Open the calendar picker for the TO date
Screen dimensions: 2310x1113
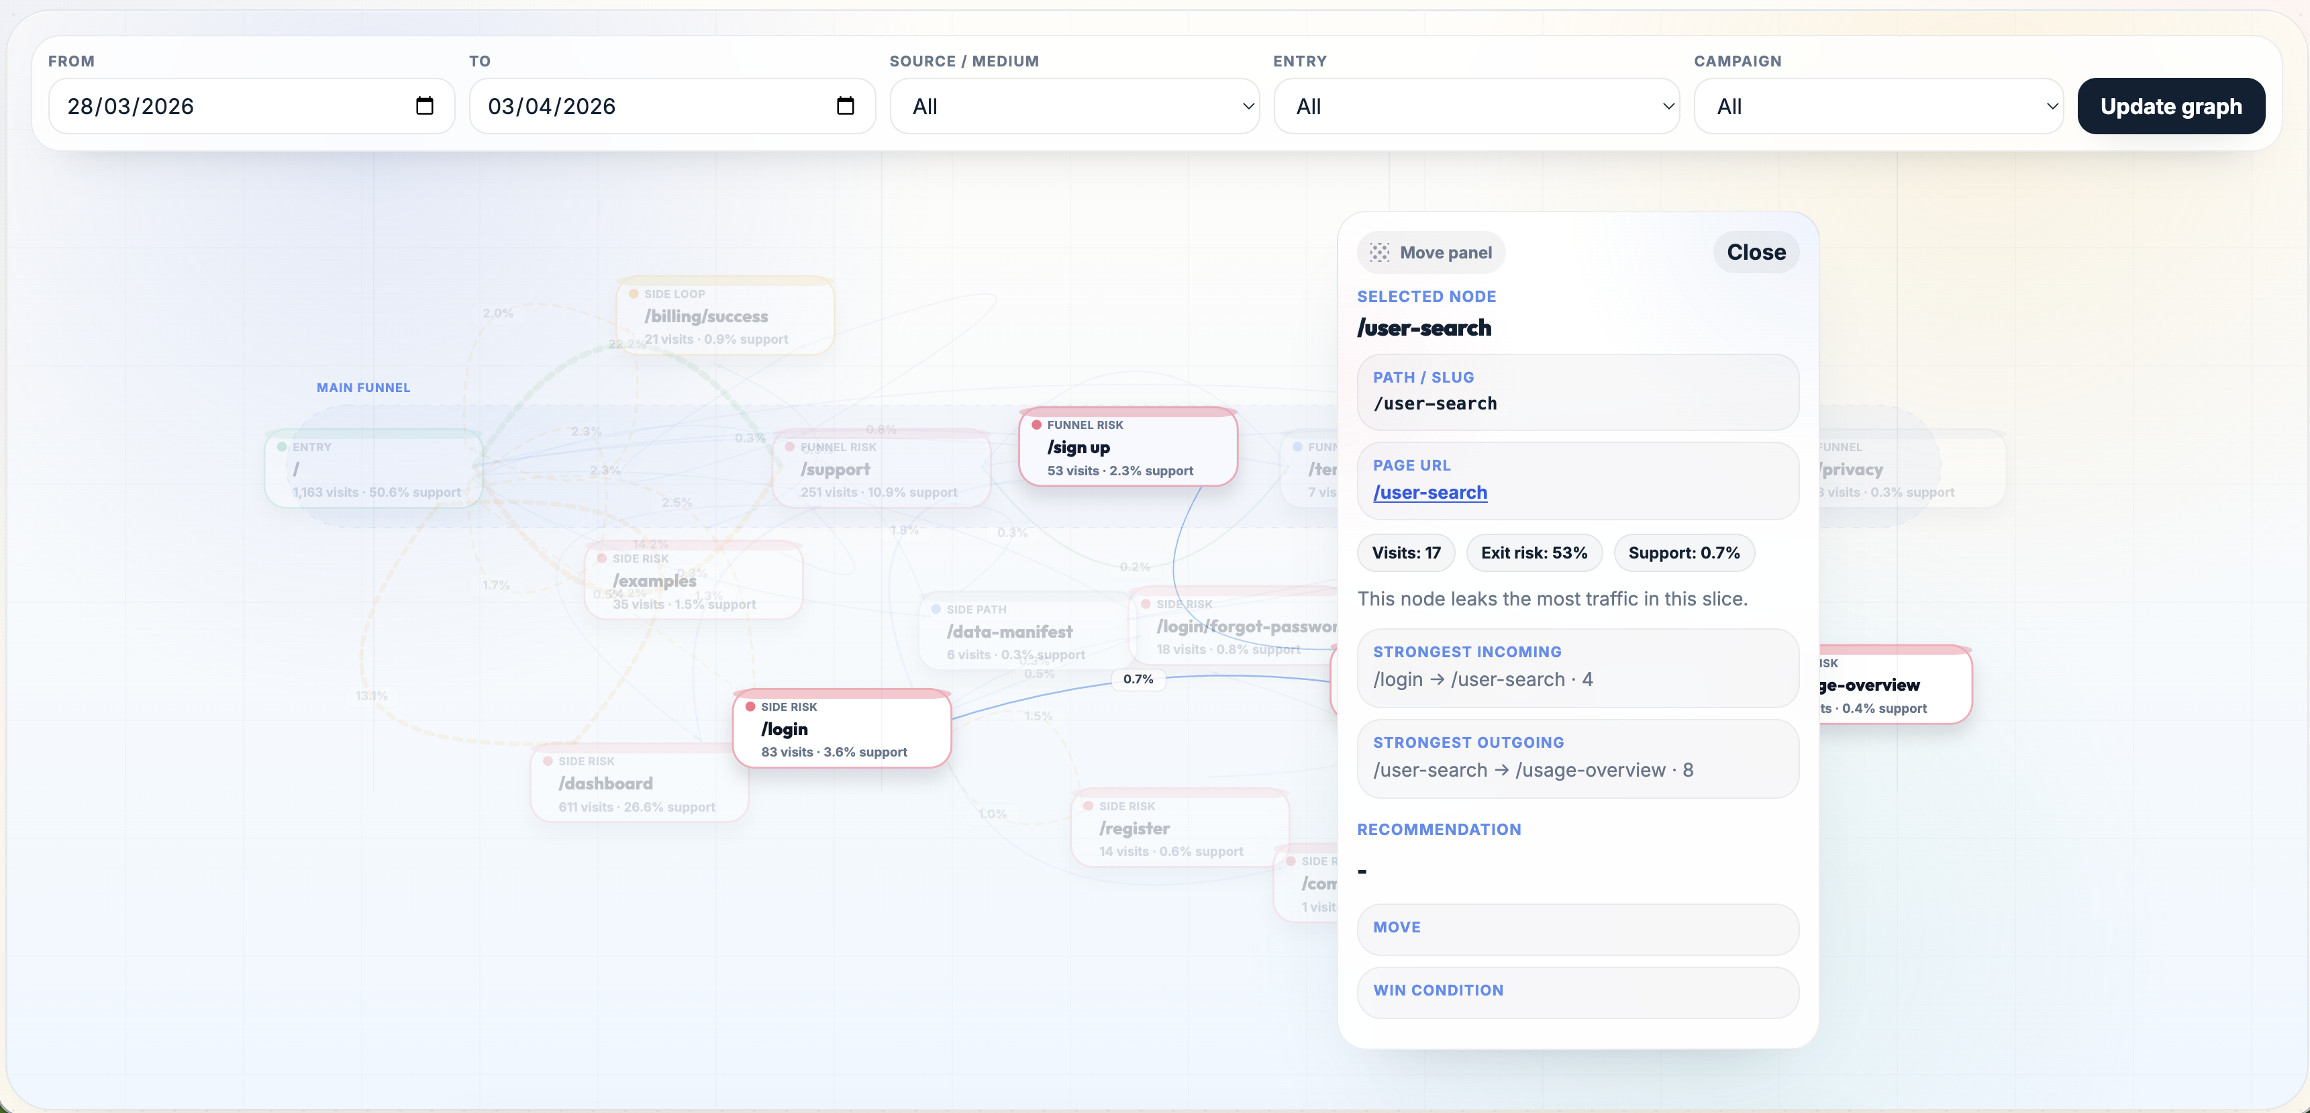(x=845, y=105)
